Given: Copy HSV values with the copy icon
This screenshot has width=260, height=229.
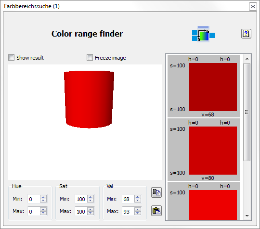Looking at the screenshot, I should (156, 192).
